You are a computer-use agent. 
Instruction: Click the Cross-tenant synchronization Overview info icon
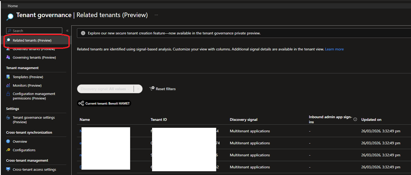click(x=8, y=141)
